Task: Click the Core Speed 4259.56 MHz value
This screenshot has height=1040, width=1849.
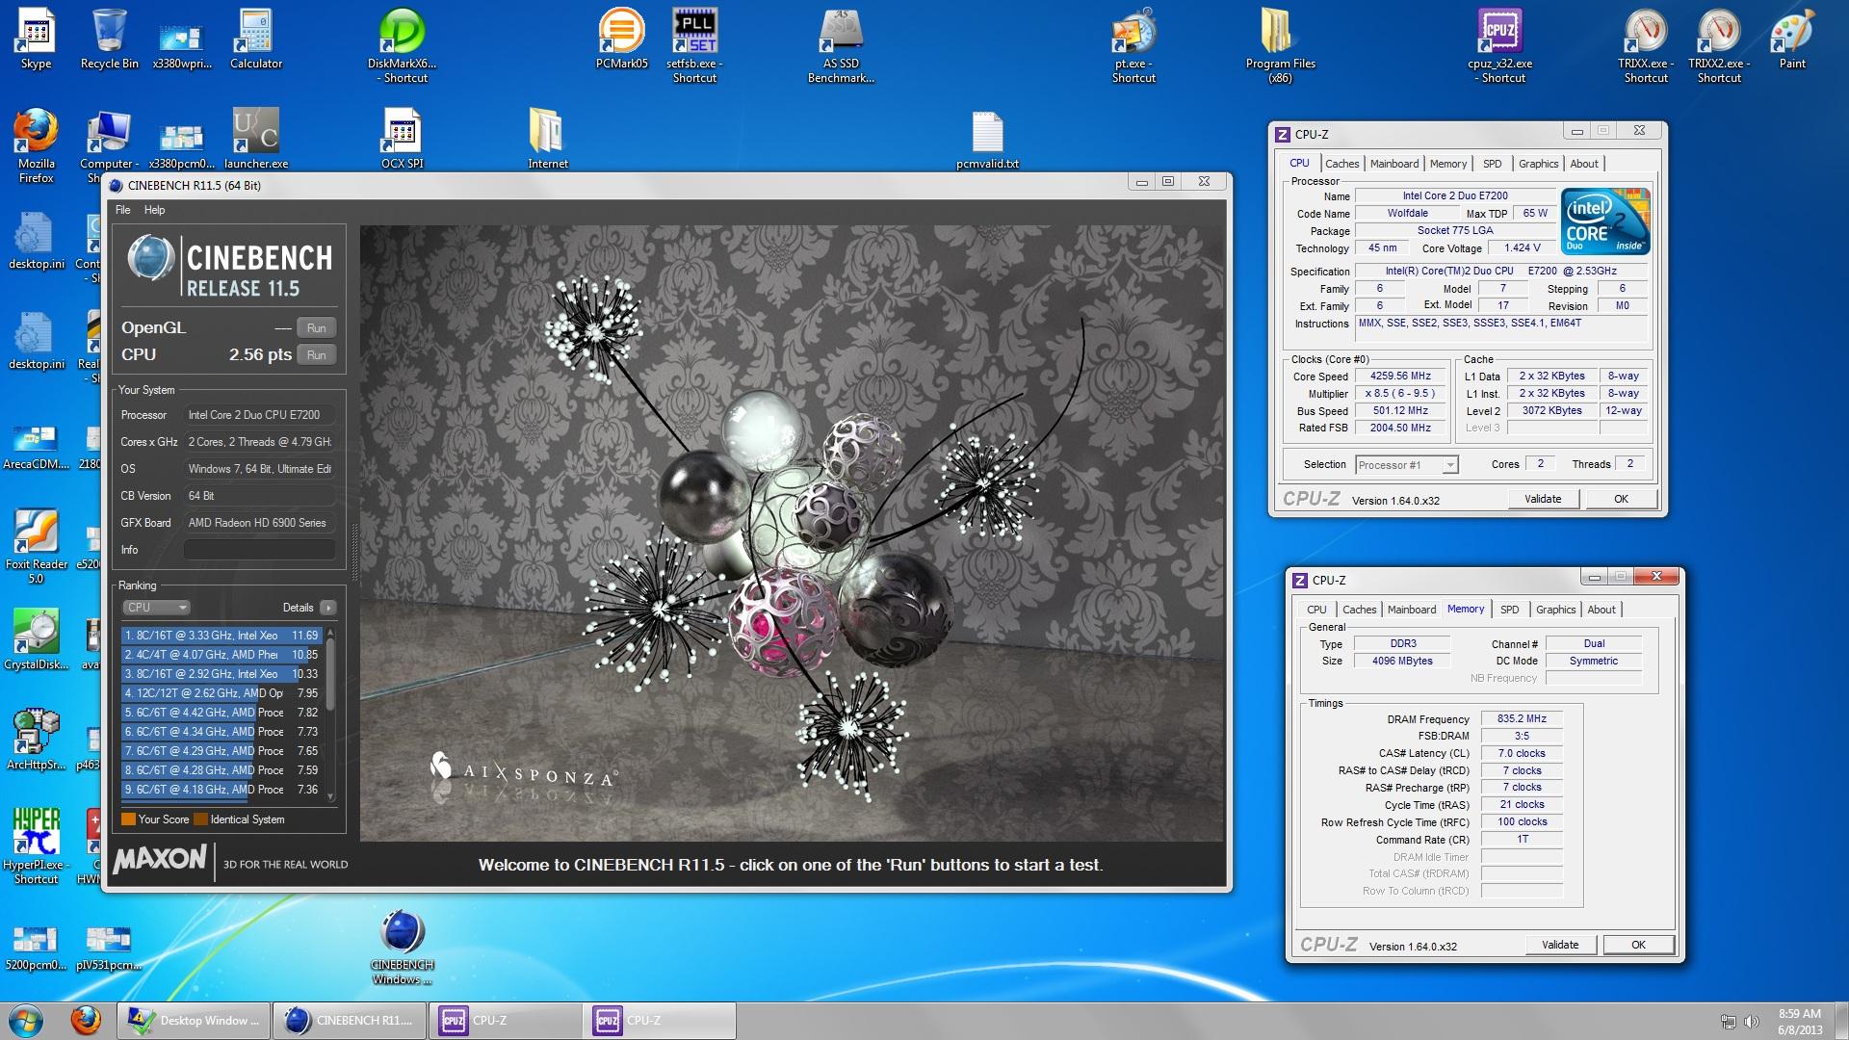Action: (x=1400, y=377)
